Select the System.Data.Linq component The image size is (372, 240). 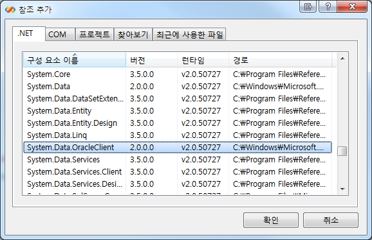point(178,135)
